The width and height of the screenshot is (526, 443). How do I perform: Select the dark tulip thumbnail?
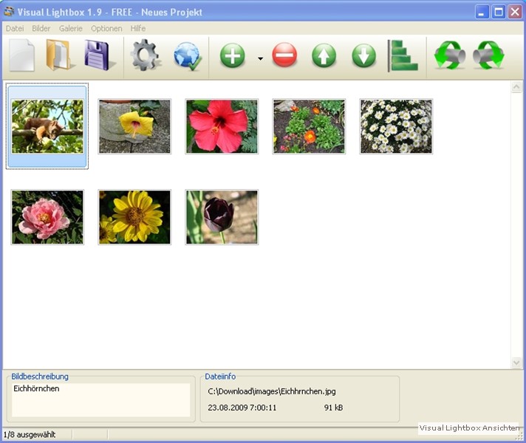(x=222, y=217)
